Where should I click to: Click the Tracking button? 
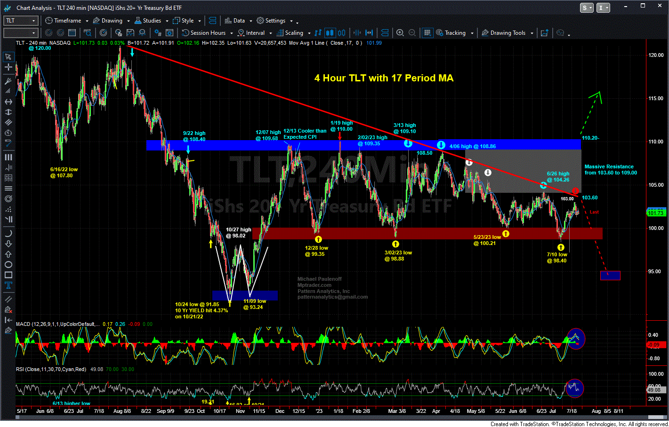click(451, 33)
